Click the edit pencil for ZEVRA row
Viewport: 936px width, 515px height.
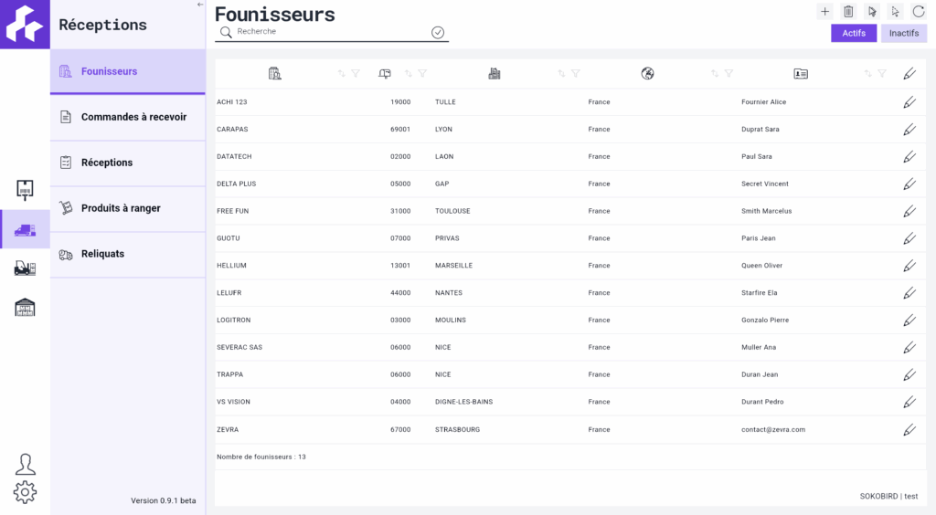tap(909, 430)
